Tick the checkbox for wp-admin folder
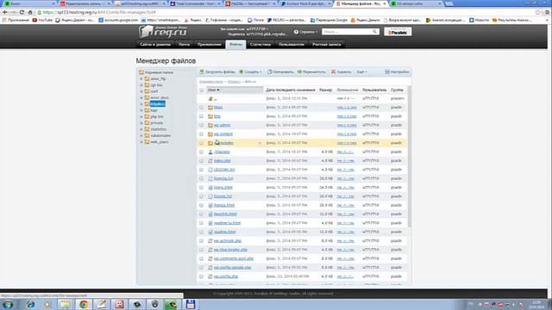The height and width of the screenshot is (310, 552). [x=201, y=125]
